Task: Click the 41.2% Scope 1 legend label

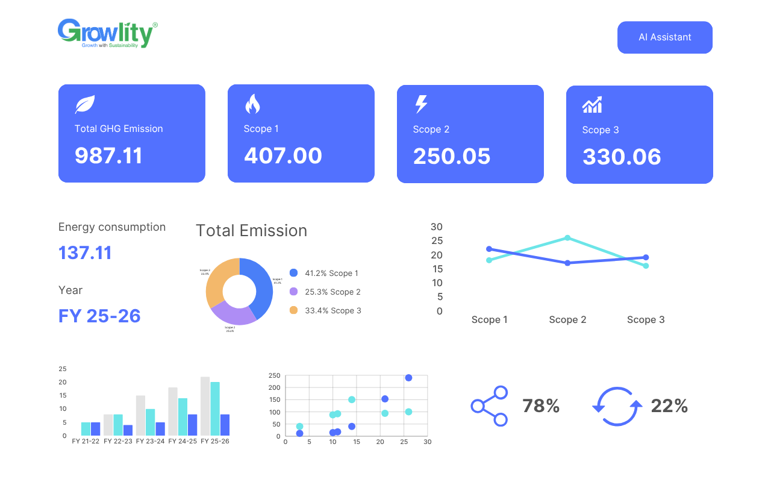Action: 331,273
